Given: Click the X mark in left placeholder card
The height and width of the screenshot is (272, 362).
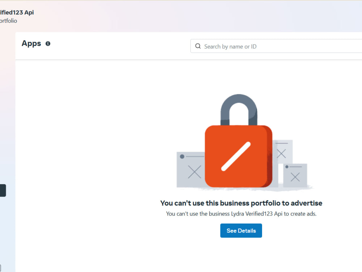Looking at the screenshot, I should click(x=194, y=172).
